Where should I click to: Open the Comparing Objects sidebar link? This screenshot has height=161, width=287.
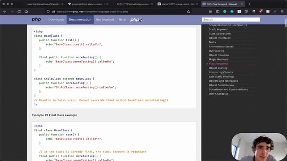point(221,72)
